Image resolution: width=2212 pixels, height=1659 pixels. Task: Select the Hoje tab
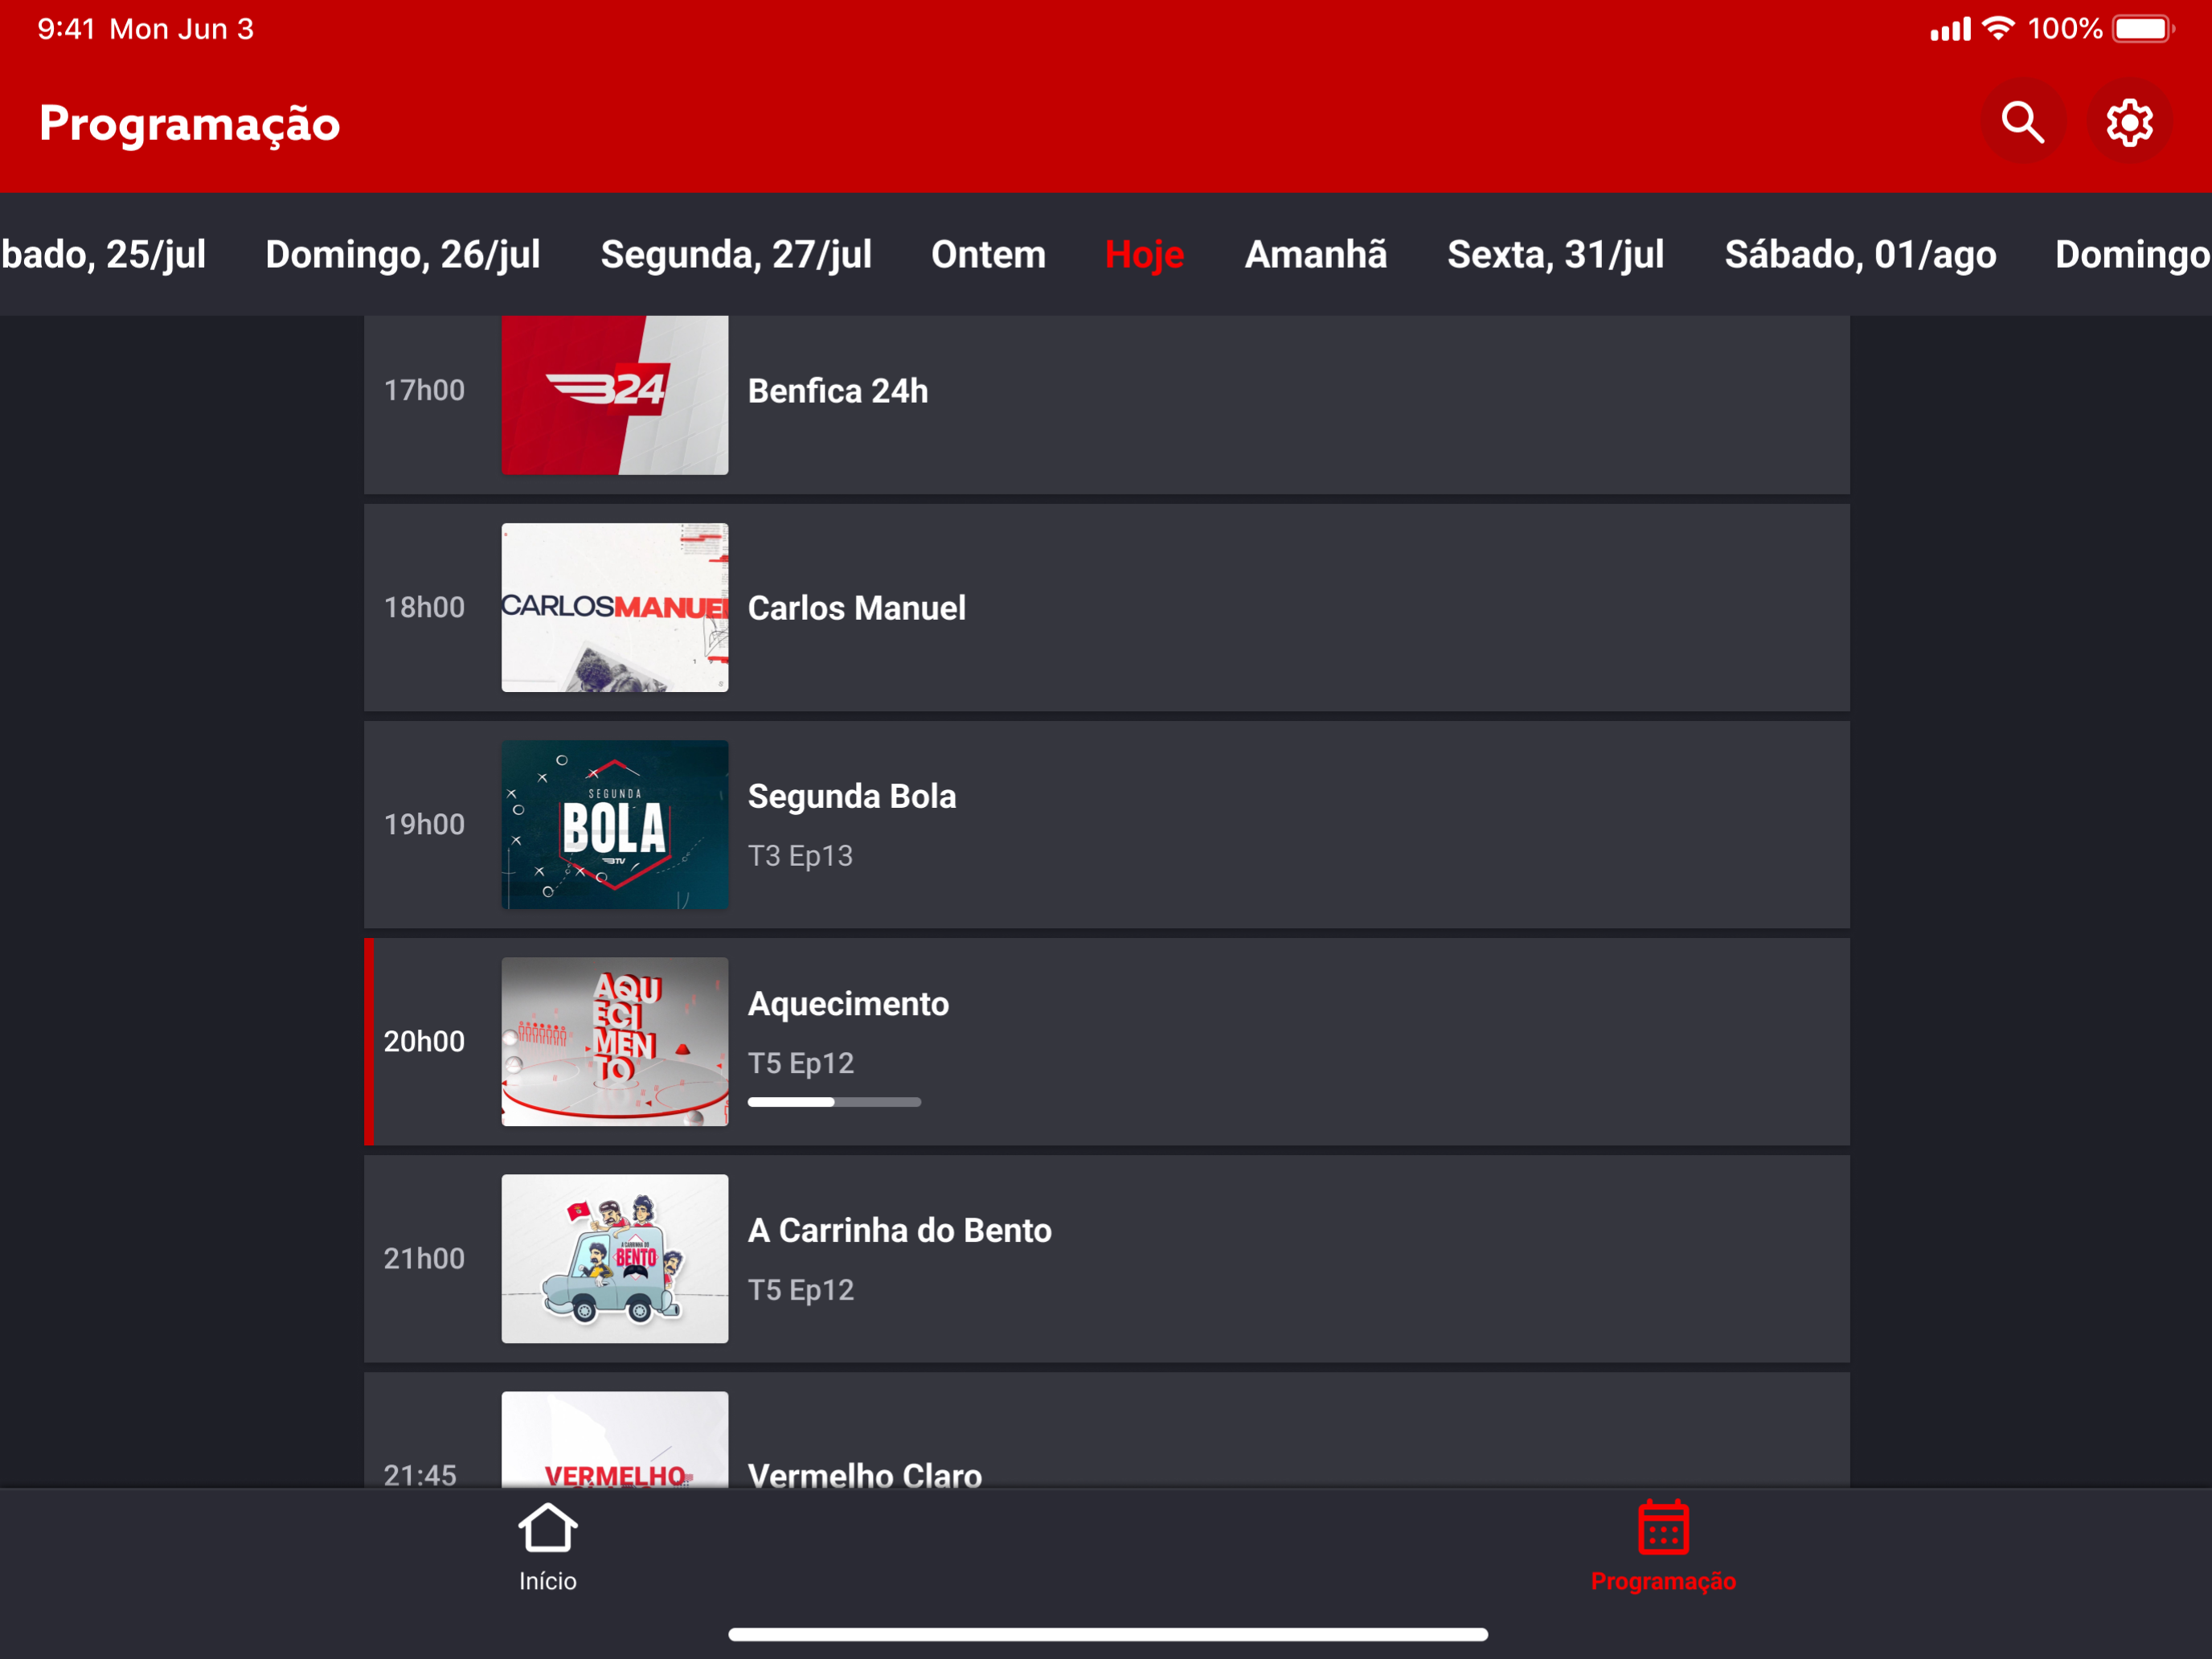(1144, 254)
